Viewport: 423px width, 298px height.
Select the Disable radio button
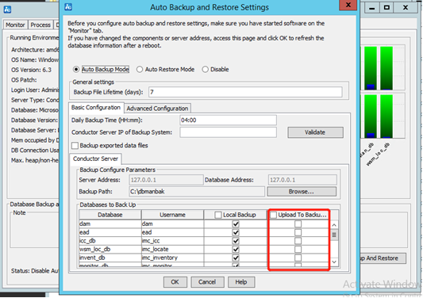(205, 70)
